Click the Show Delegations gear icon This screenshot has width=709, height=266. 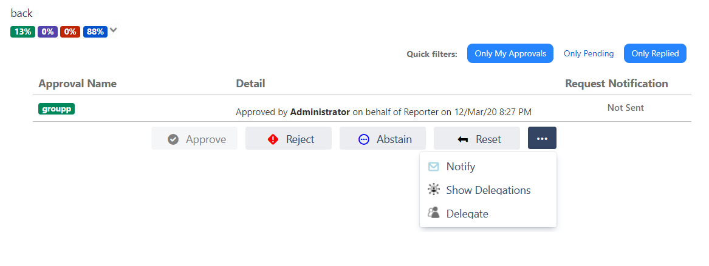click(433, 190)
